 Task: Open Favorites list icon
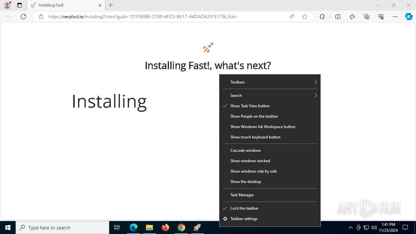click(352, 17)
